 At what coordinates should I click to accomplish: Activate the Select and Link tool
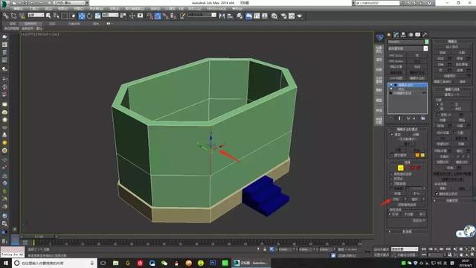click(6, 16)
